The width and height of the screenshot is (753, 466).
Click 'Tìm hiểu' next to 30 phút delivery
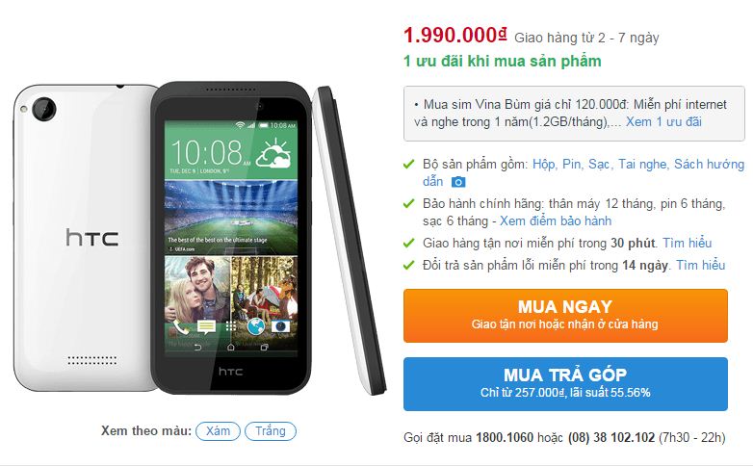(688, 243)
